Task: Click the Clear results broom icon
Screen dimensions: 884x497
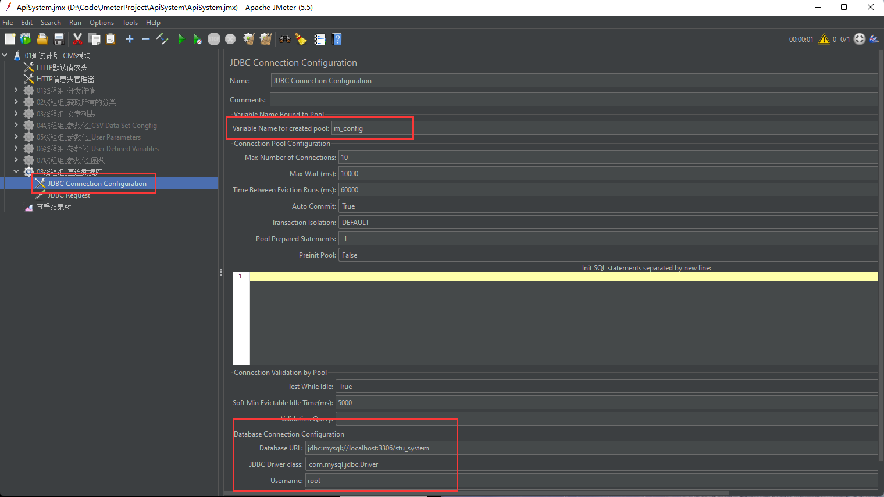Action: pyautogui.click(x=249, y=39)
